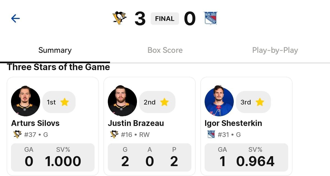Switch to the Box Score tab
Image resolution: width=330 pixels, height=176 pixels.
point(165,50)
